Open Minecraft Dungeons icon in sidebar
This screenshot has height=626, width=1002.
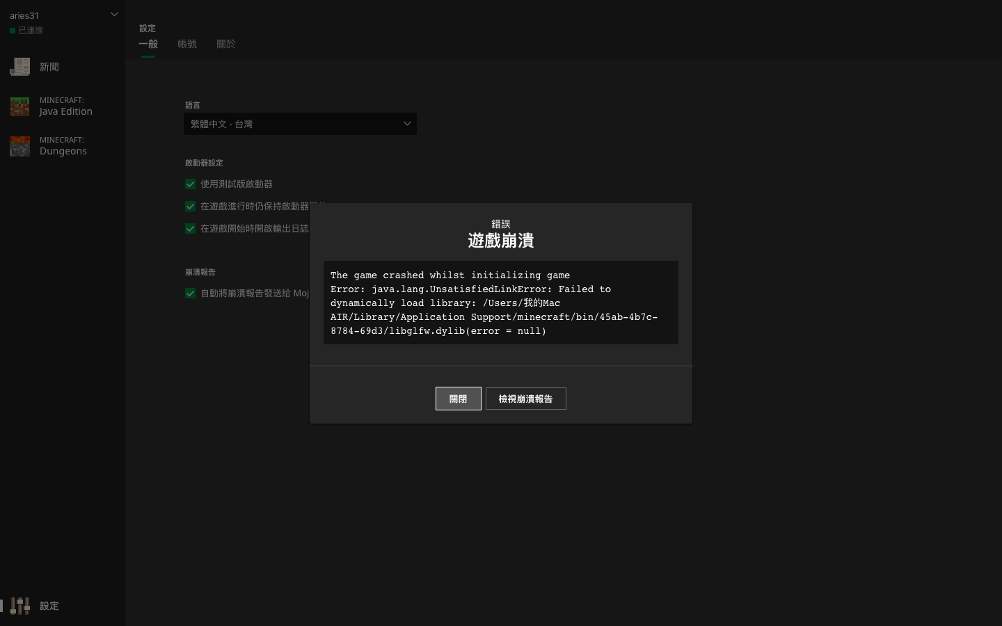[x=19, y=146]
